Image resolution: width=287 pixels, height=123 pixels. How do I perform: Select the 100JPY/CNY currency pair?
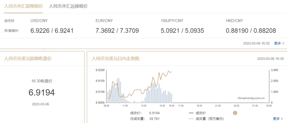pyautogui.click(x=172, y=21)
